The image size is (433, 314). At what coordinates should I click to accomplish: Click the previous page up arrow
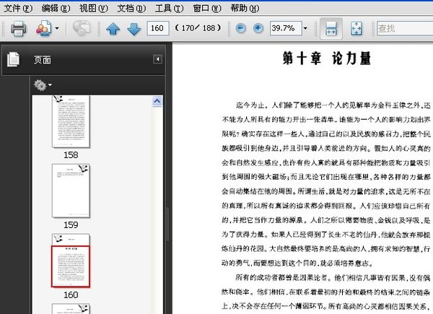[x=113, y=29]
